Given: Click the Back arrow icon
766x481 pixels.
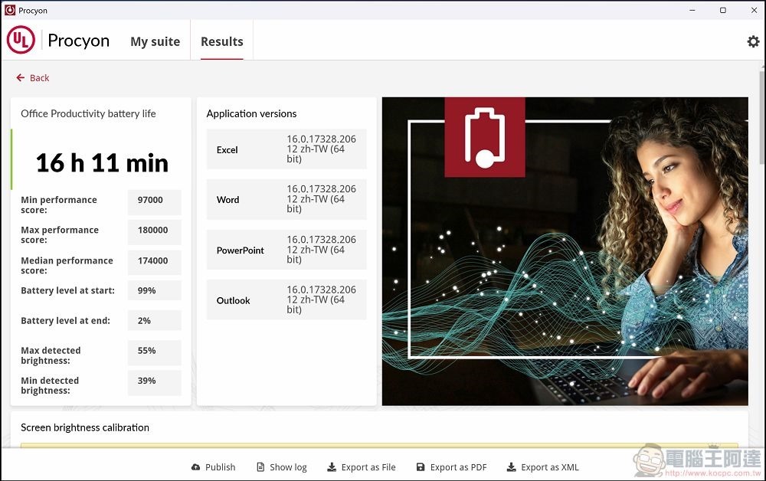Looking at the screenshot, I should click(21, 77).
